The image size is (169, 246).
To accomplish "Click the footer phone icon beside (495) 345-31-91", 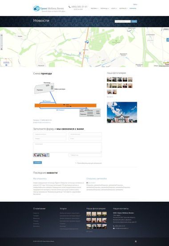I will pyautogui.click(x=114, y=226).
